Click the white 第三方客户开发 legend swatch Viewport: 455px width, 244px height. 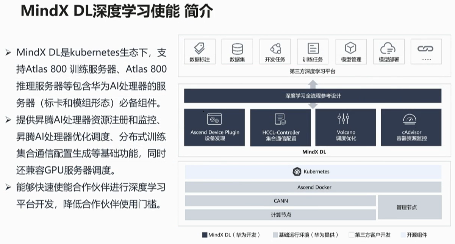pos(351,235)
